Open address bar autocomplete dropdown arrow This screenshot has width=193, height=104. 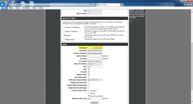[x=92, y=5]
